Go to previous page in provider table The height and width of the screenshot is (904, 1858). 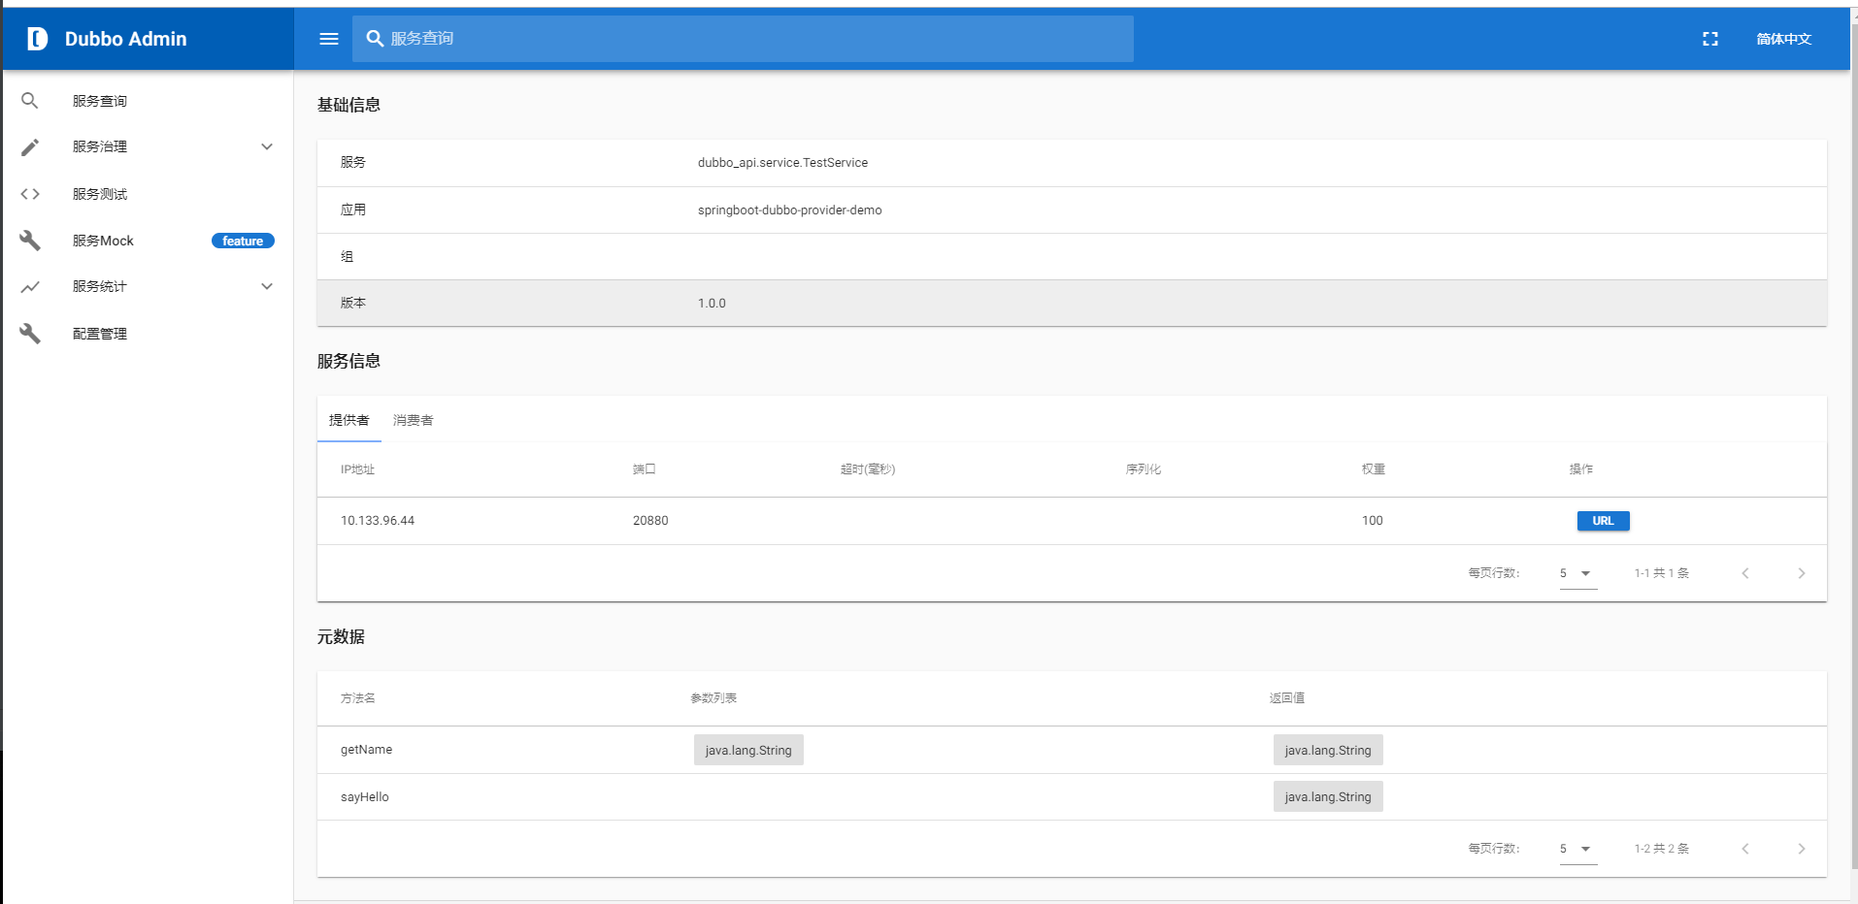[1745, 573]
